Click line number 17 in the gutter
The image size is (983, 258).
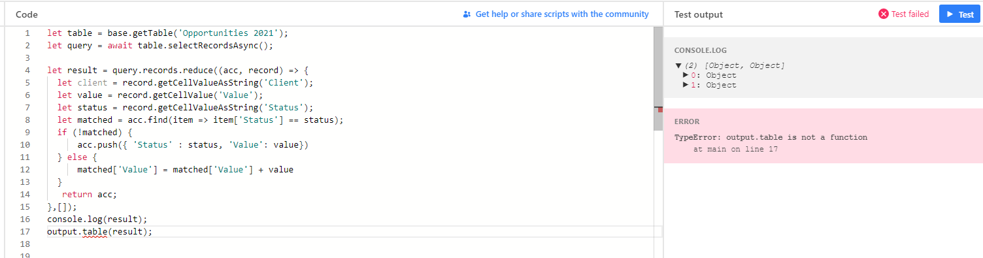coord(25,232)
